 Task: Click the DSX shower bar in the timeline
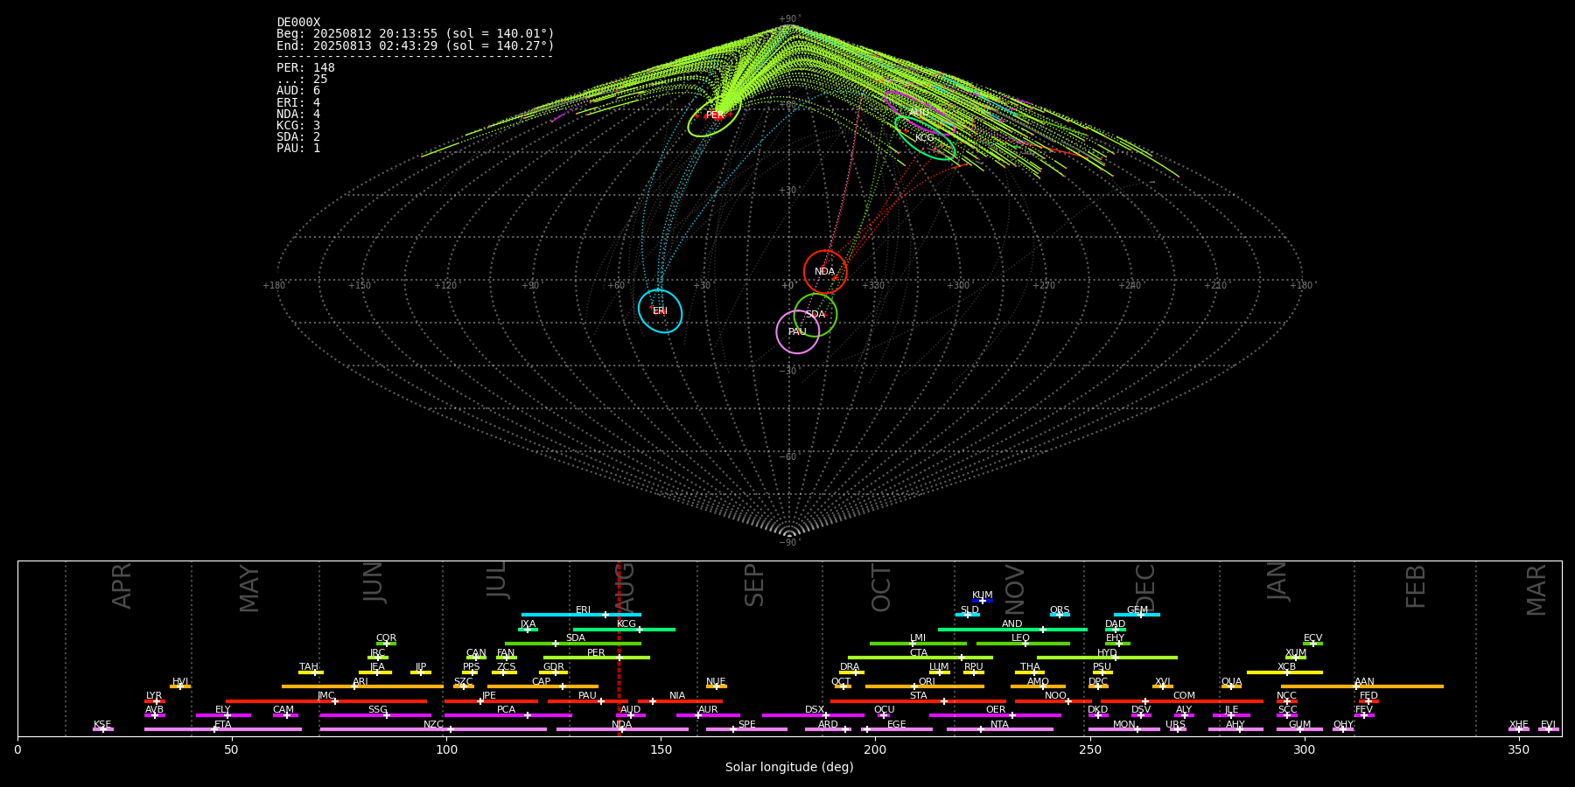[x=813, y=715]
